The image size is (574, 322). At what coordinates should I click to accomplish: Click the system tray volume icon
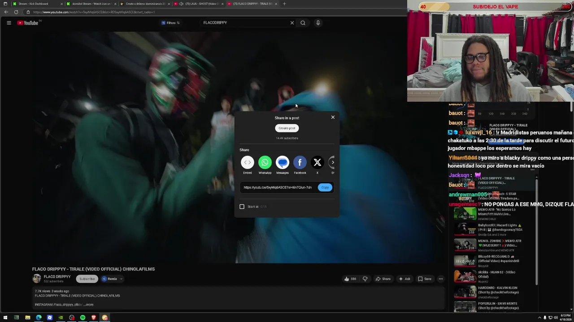pyautogui.click(x=556, y=318)
